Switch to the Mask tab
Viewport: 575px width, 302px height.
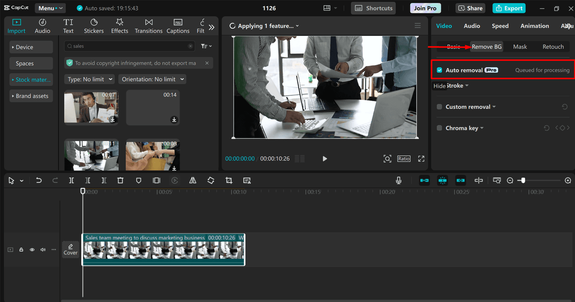pos(520,47)
